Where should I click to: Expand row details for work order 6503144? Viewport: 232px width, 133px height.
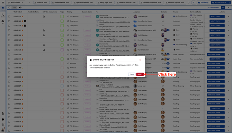(x=229, y=73)
